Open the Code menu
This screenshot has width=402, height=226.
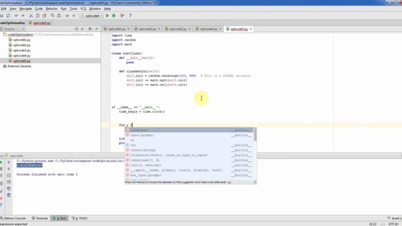coord(39,9)
